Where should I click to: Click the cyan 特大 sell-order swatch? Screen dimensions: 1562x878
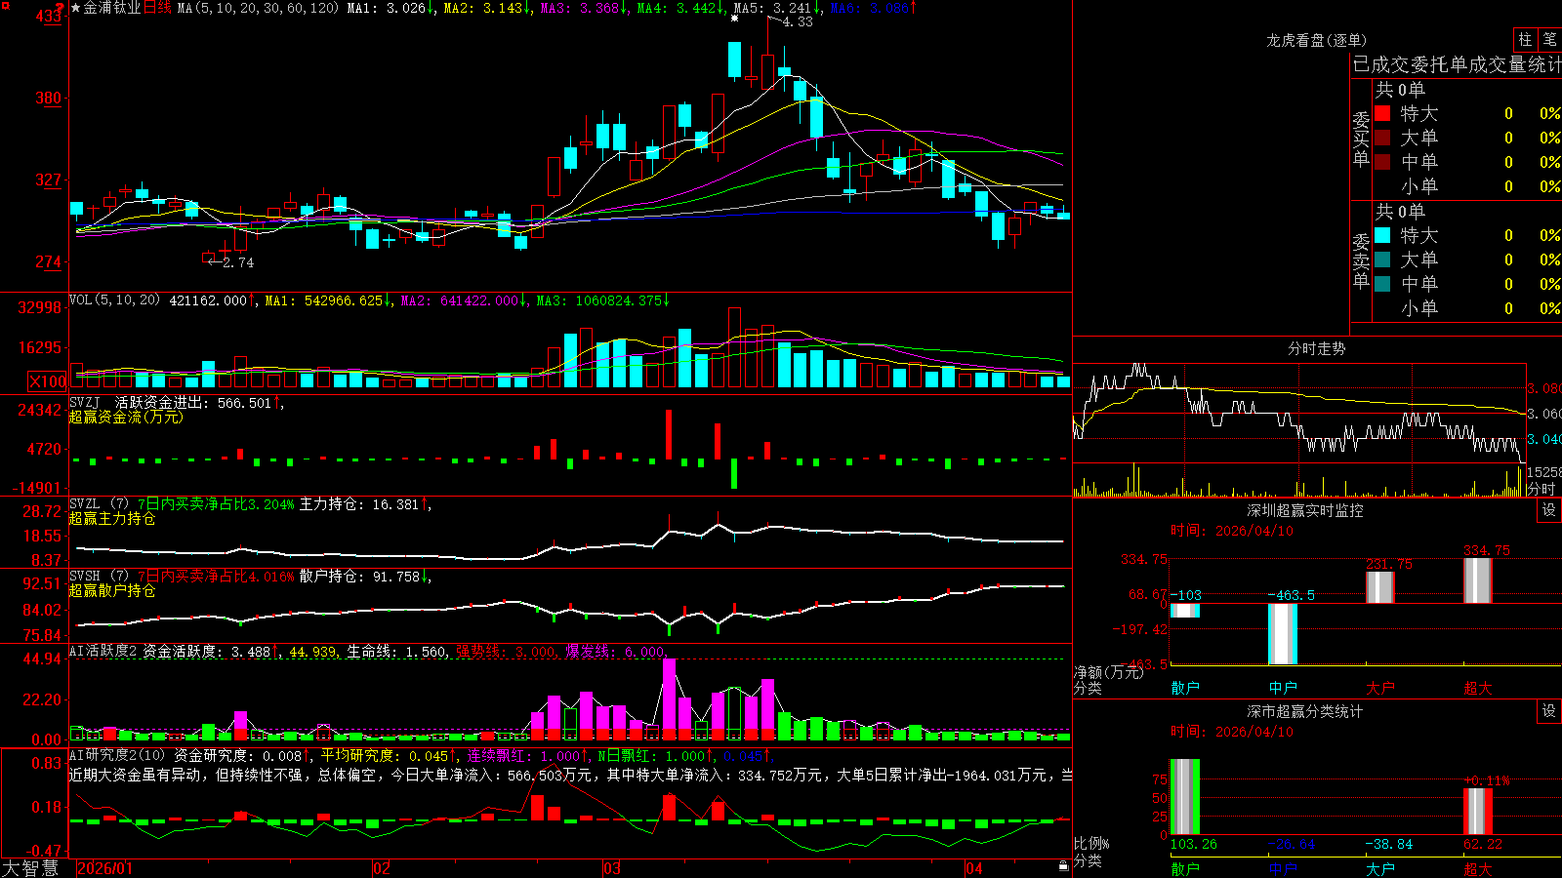click(x=1382, y=235)
